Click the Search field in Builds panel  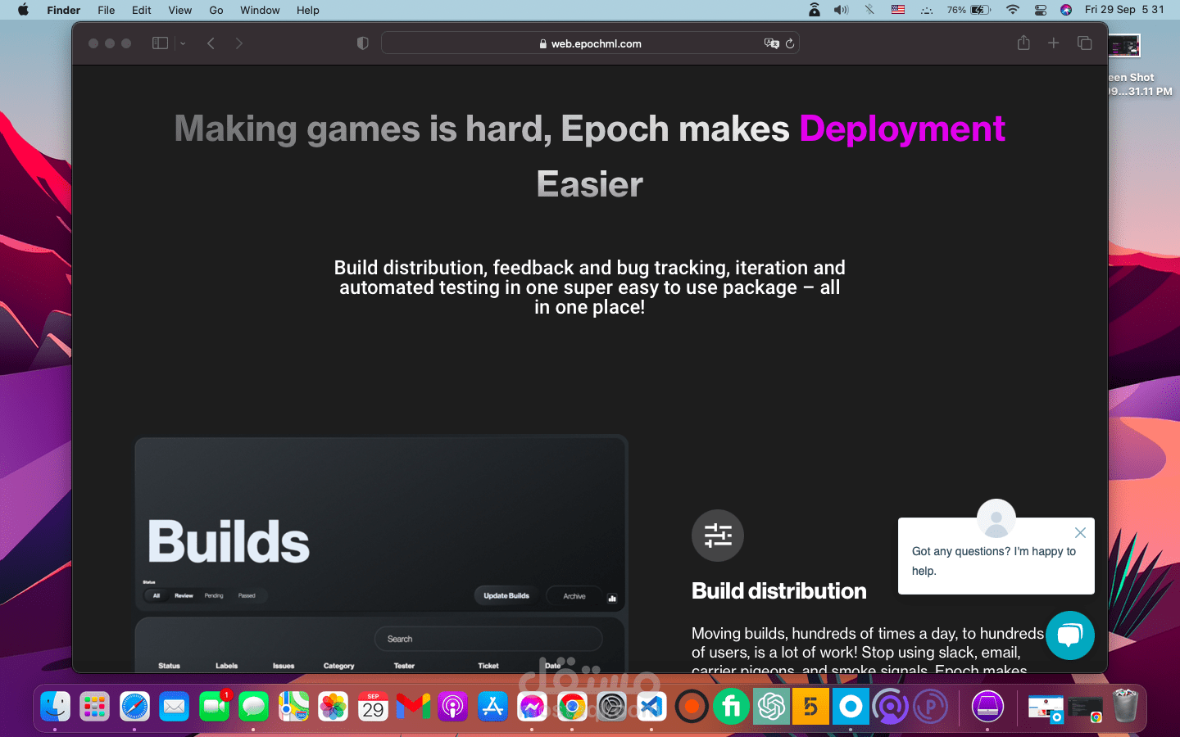tap(488, 639)
